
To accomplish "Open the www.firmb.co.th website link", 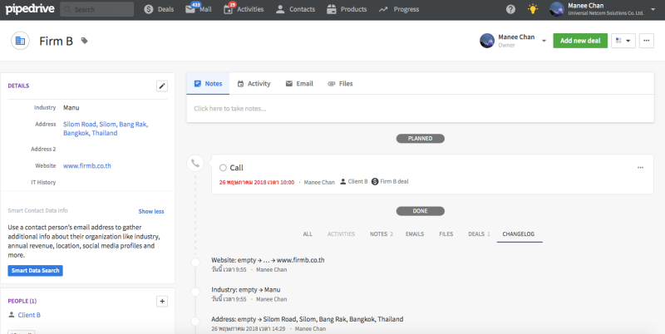I will tap(87, 165).
